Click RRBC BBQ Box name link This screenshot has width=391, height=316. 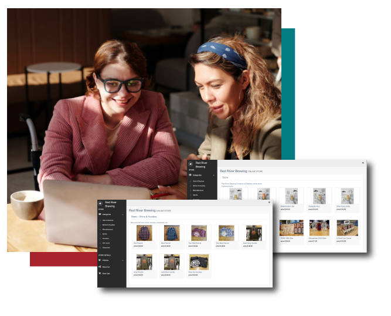point(287,238)
